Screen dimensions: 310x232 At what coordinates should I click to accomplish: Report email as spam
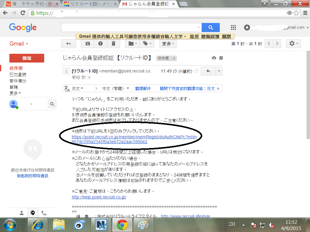101,43
